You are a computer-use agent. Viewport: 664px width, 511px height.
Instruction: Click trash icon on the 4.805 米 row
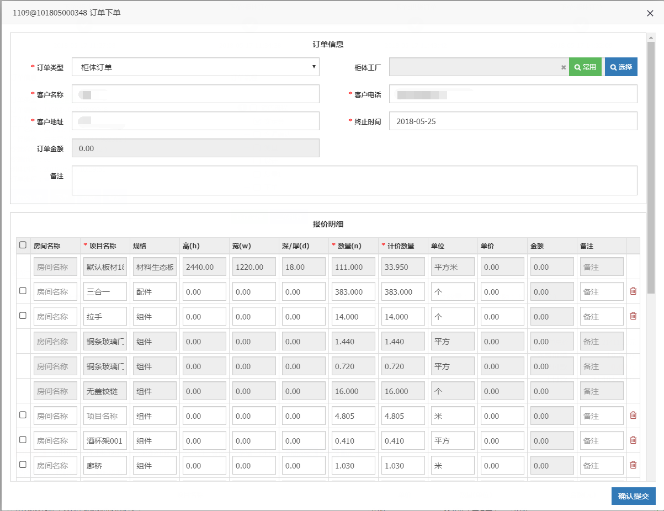tap(633, 416)
